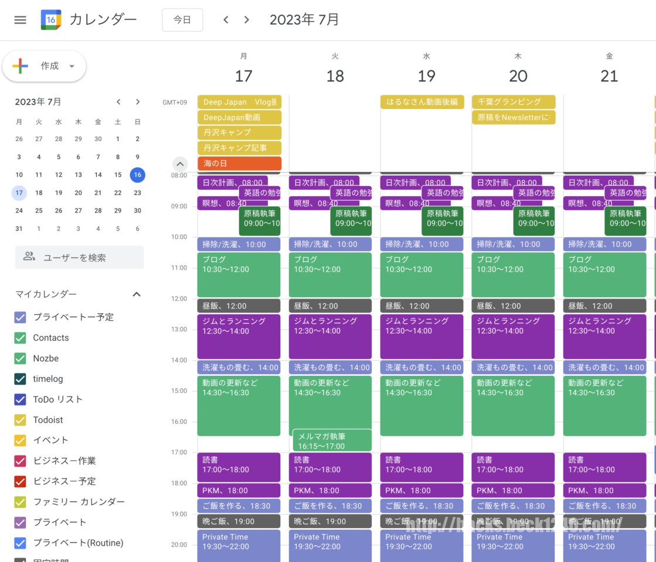The width and height of the screenshot is (656, 562).
Task: Select day 31 in mini calendar
Action: (x=19, y=228)
